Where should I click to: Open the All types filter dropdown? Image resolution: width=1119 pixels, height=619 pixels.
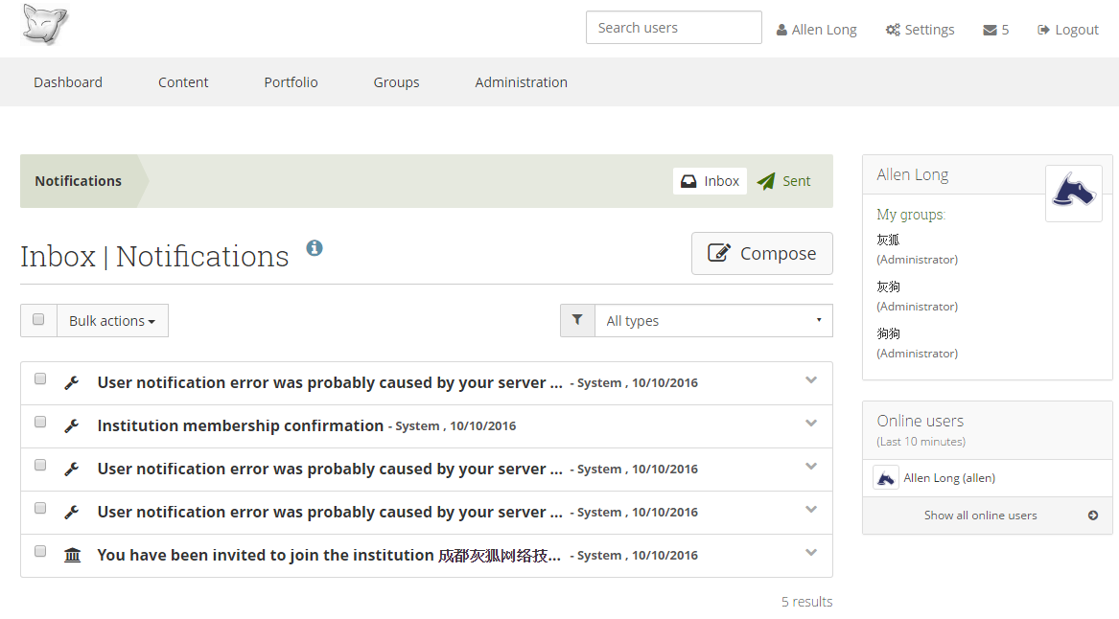tap(712, 321)
